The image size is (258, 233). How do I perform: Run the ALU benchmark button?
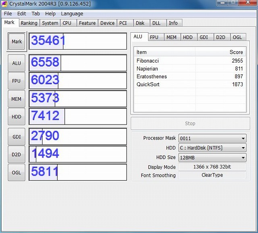17,63
